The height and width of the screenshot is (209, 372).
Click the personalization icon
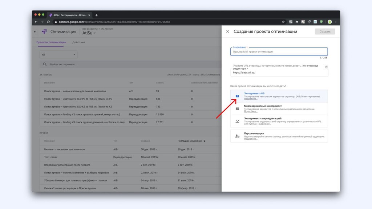(237, 136)
